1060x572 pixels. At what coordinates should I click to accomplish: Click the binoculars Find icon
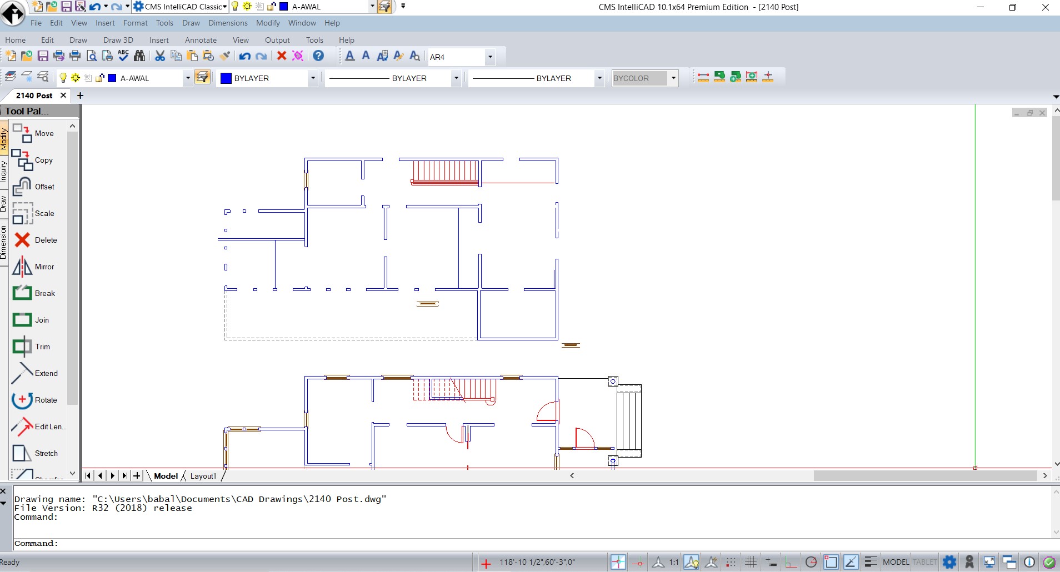(x=139, y=56)
